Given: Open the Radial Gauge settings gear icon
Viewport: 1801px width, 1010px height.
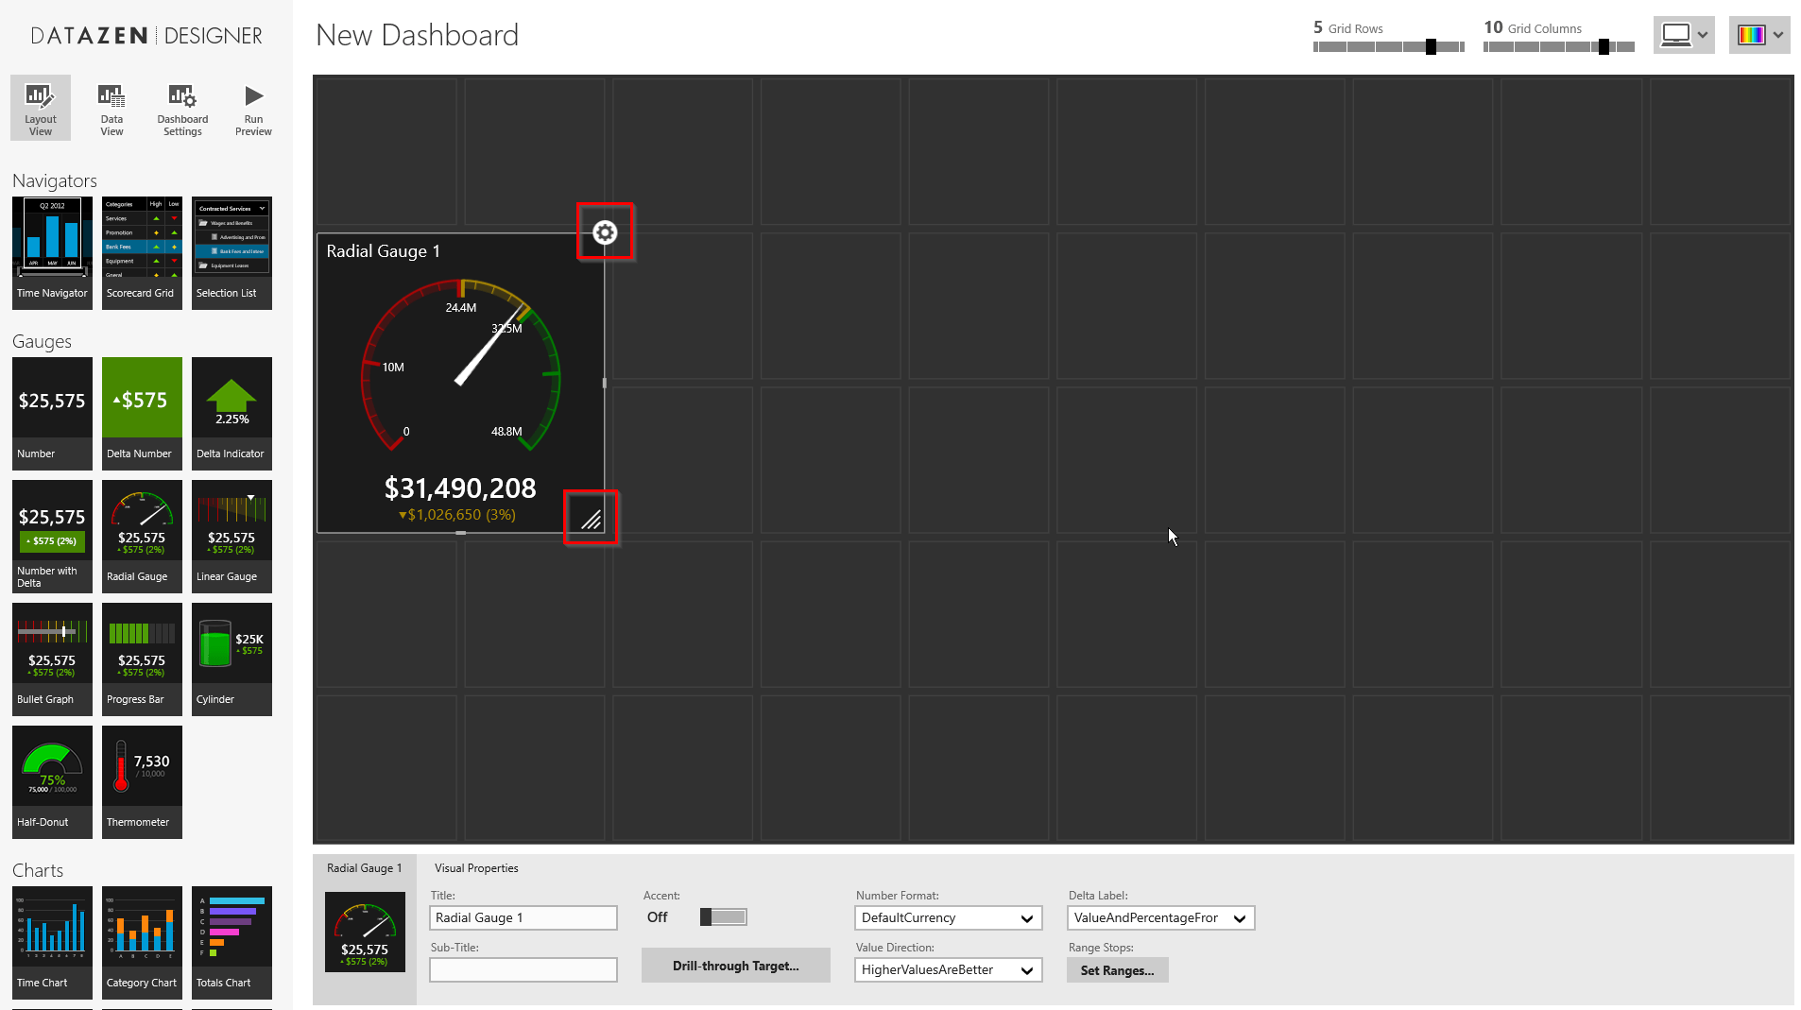Looking at the screenshot, I should tap(605, 232).
